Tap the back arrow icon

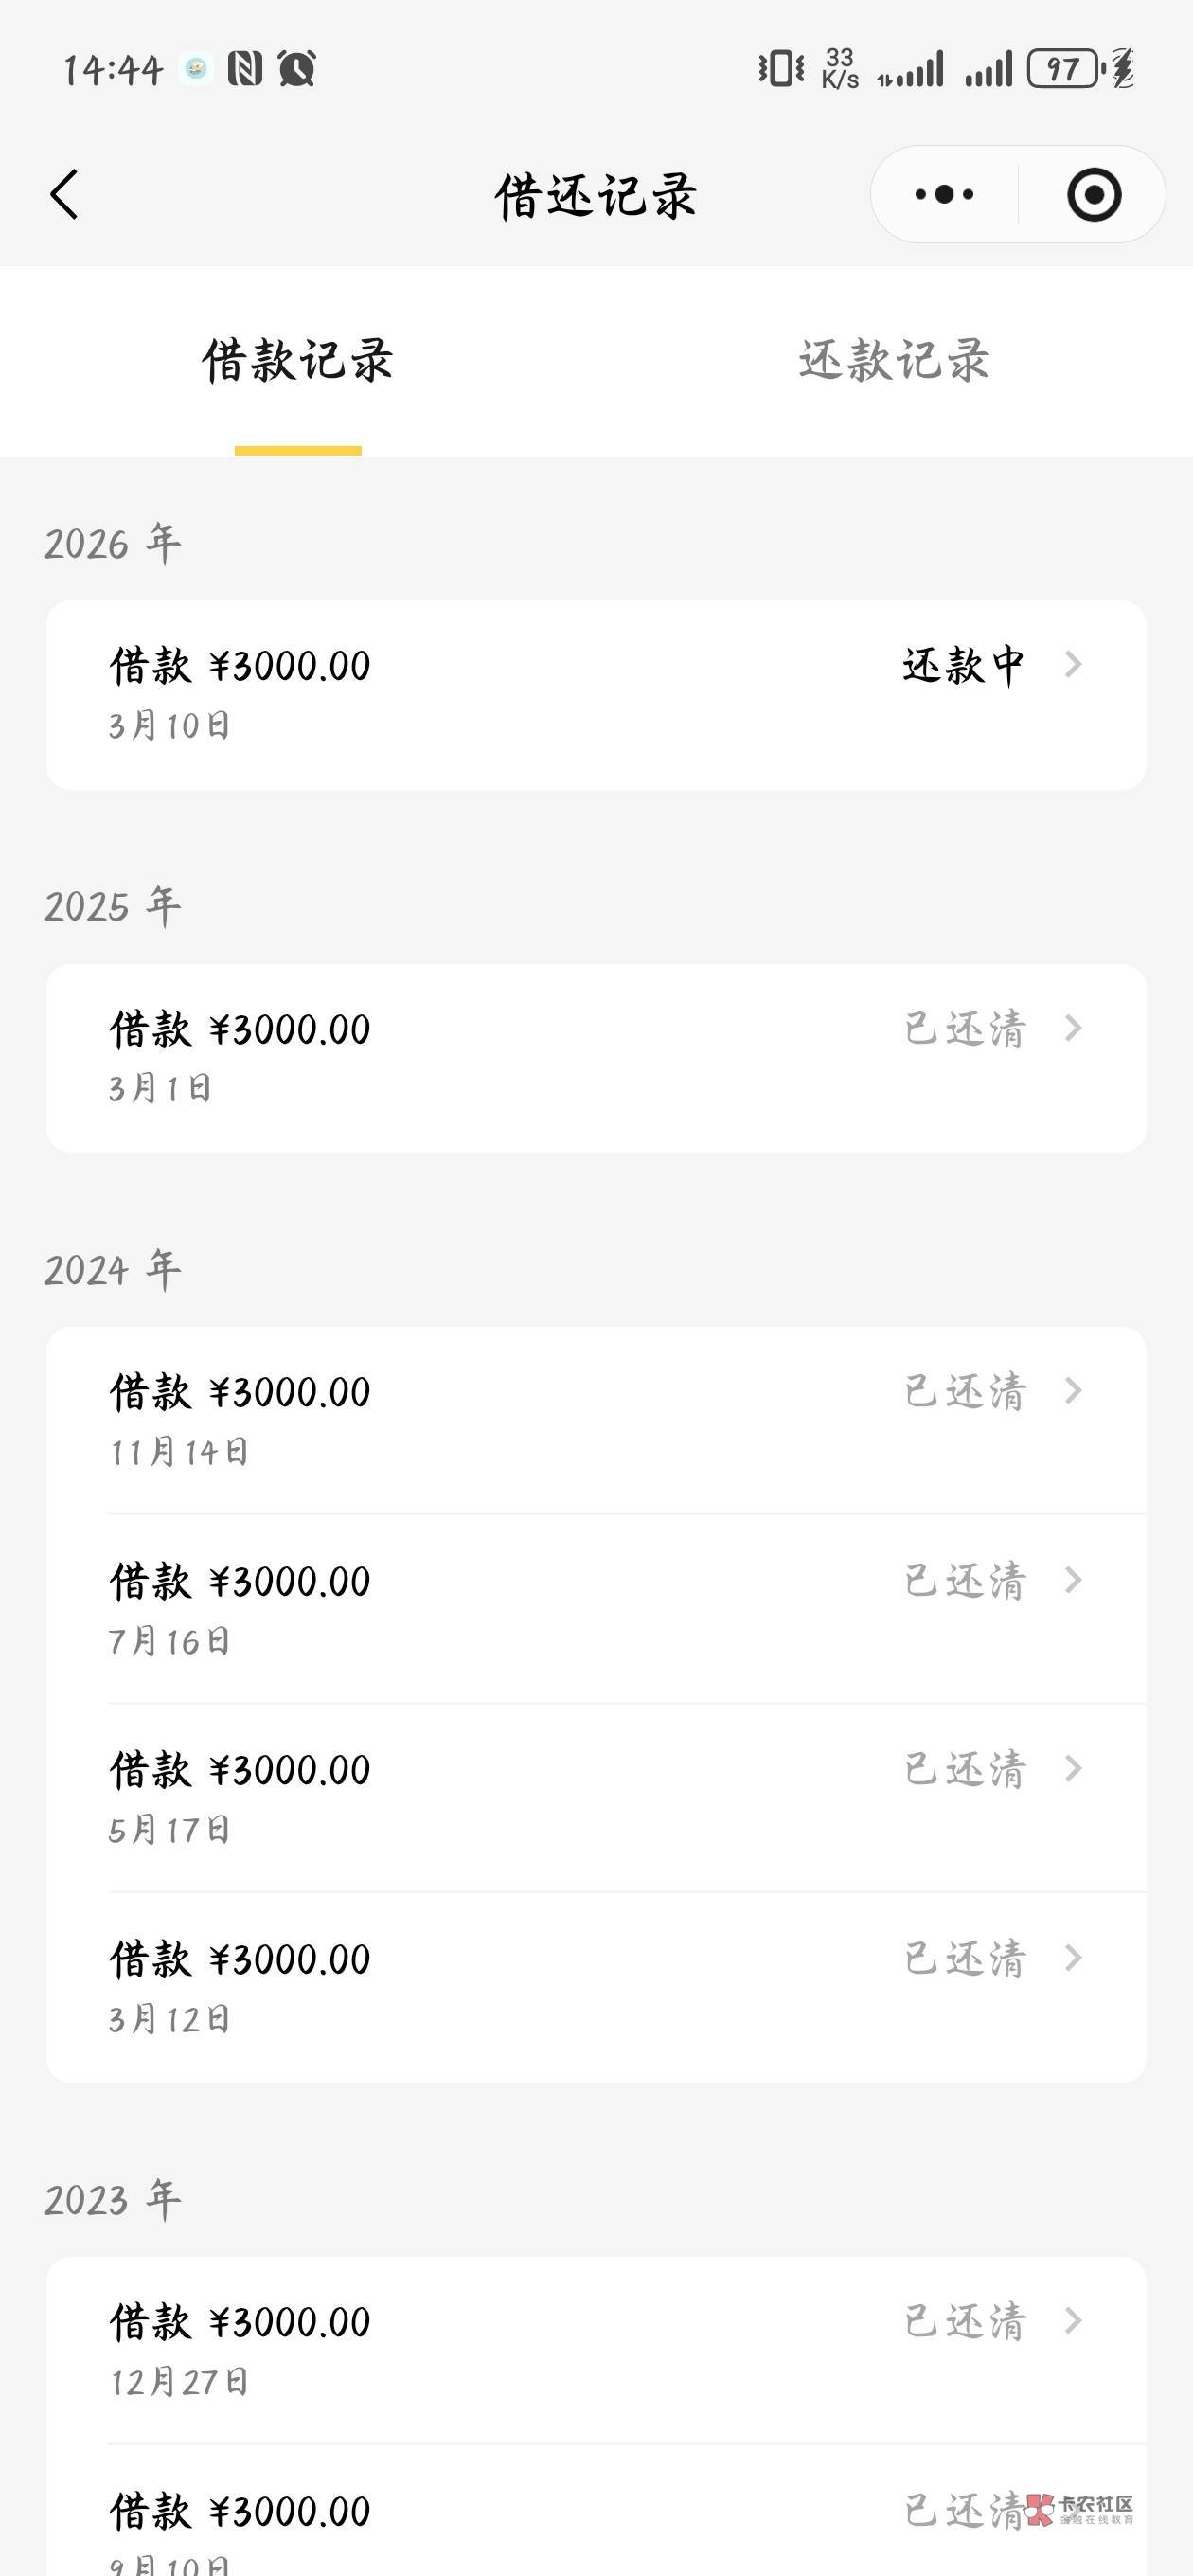point(64,194)
